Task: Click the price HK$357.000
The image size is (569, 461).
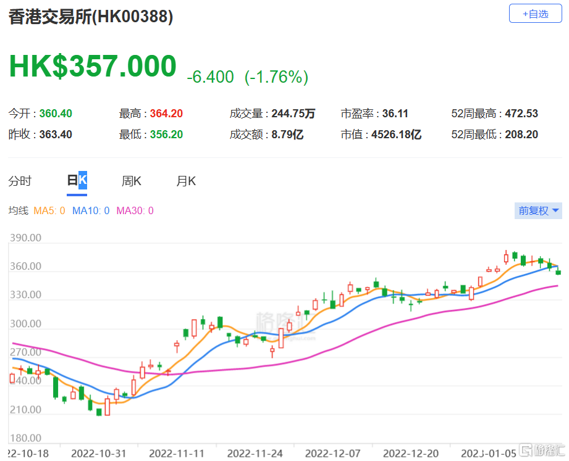Action: tap(93, 66)
